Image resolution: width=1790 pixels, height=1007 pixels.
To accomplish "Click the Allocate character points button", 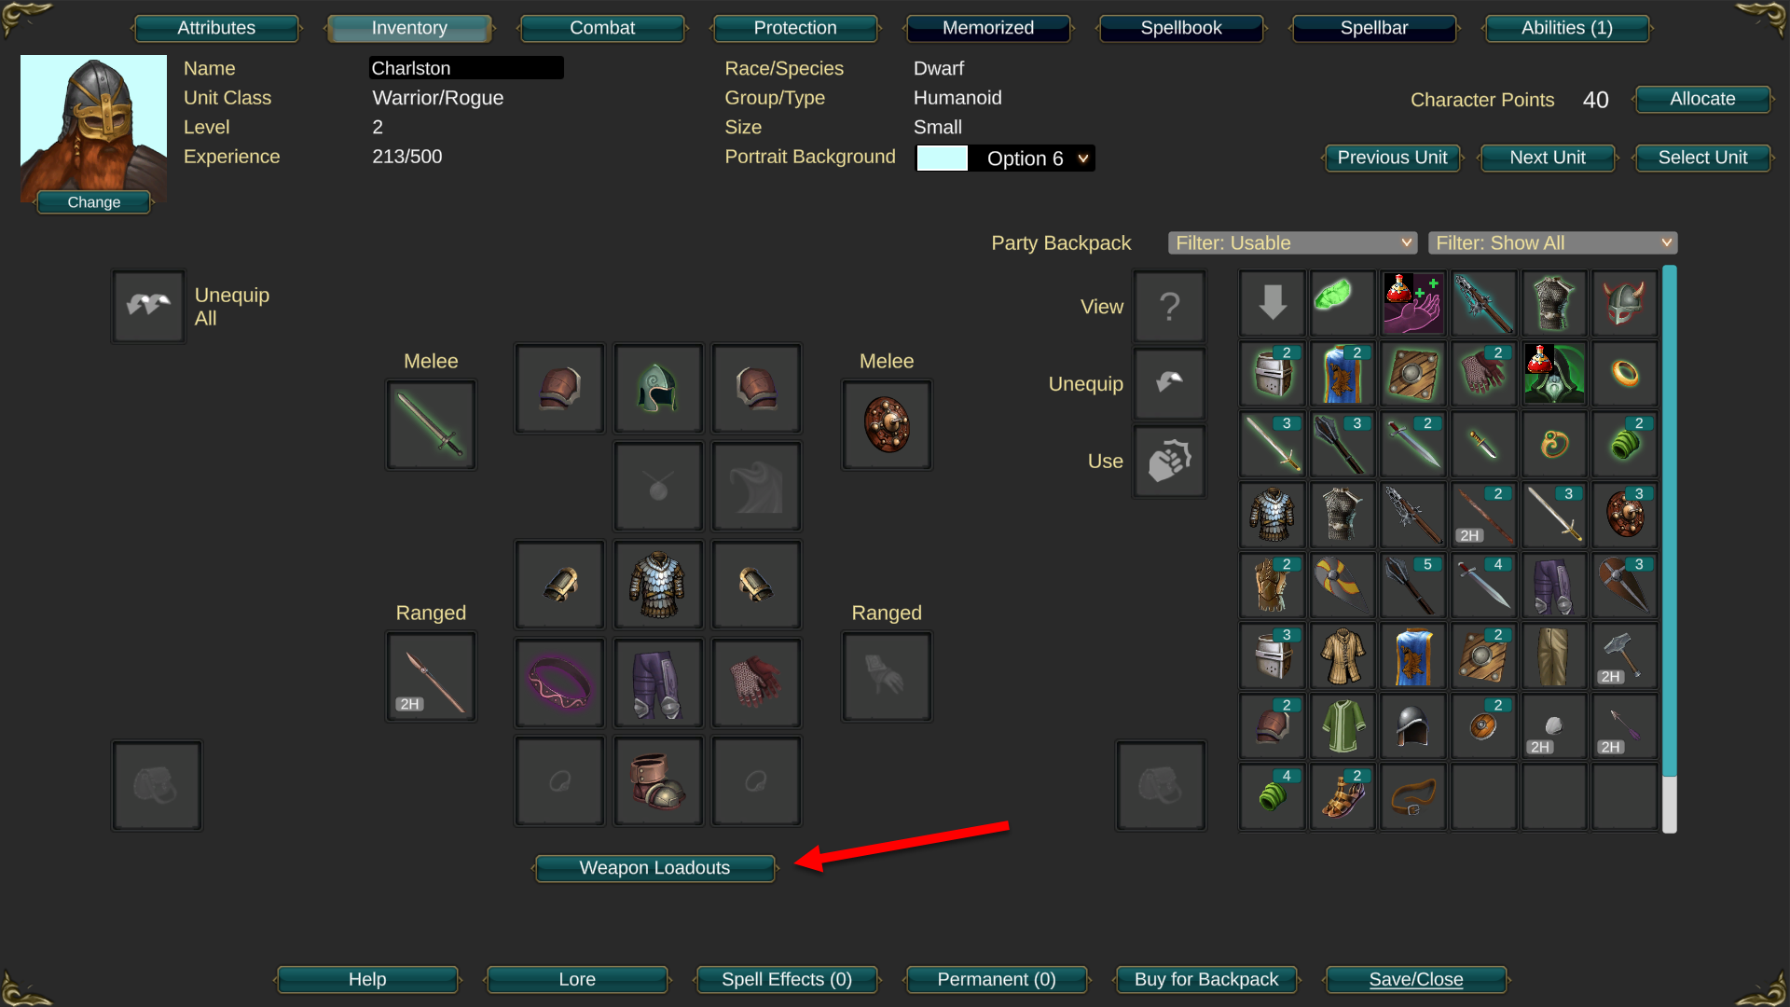I will click(1702, 99).
